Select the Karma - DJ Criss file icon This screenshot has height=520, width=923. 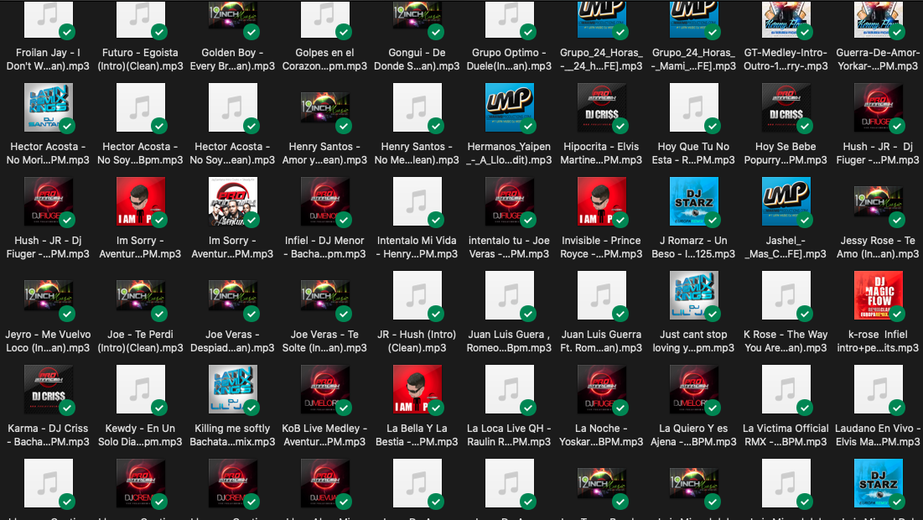49,390
